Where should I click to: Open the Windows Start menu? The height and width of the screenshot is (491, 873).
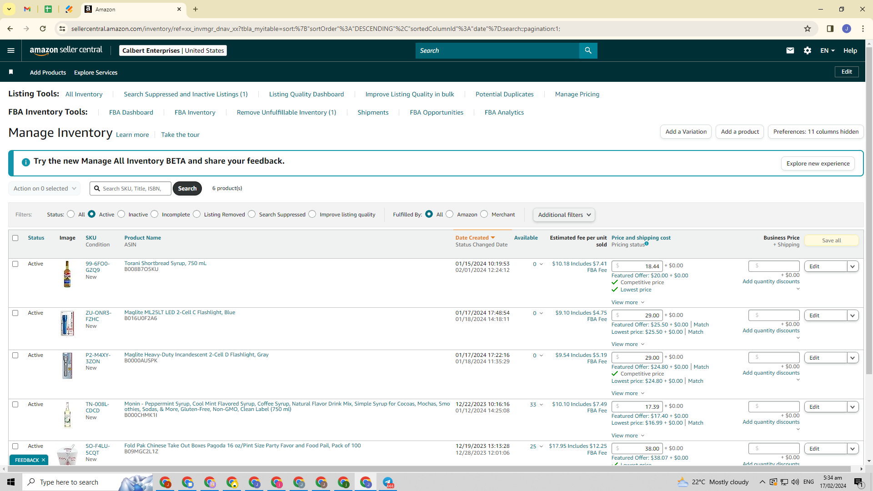pos(11,482)
